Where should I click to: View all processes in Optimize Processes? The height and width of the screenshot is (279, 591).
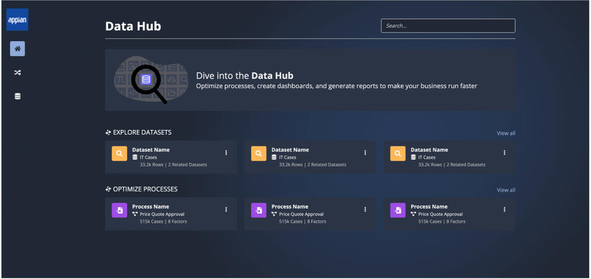[x=505, y=190]
